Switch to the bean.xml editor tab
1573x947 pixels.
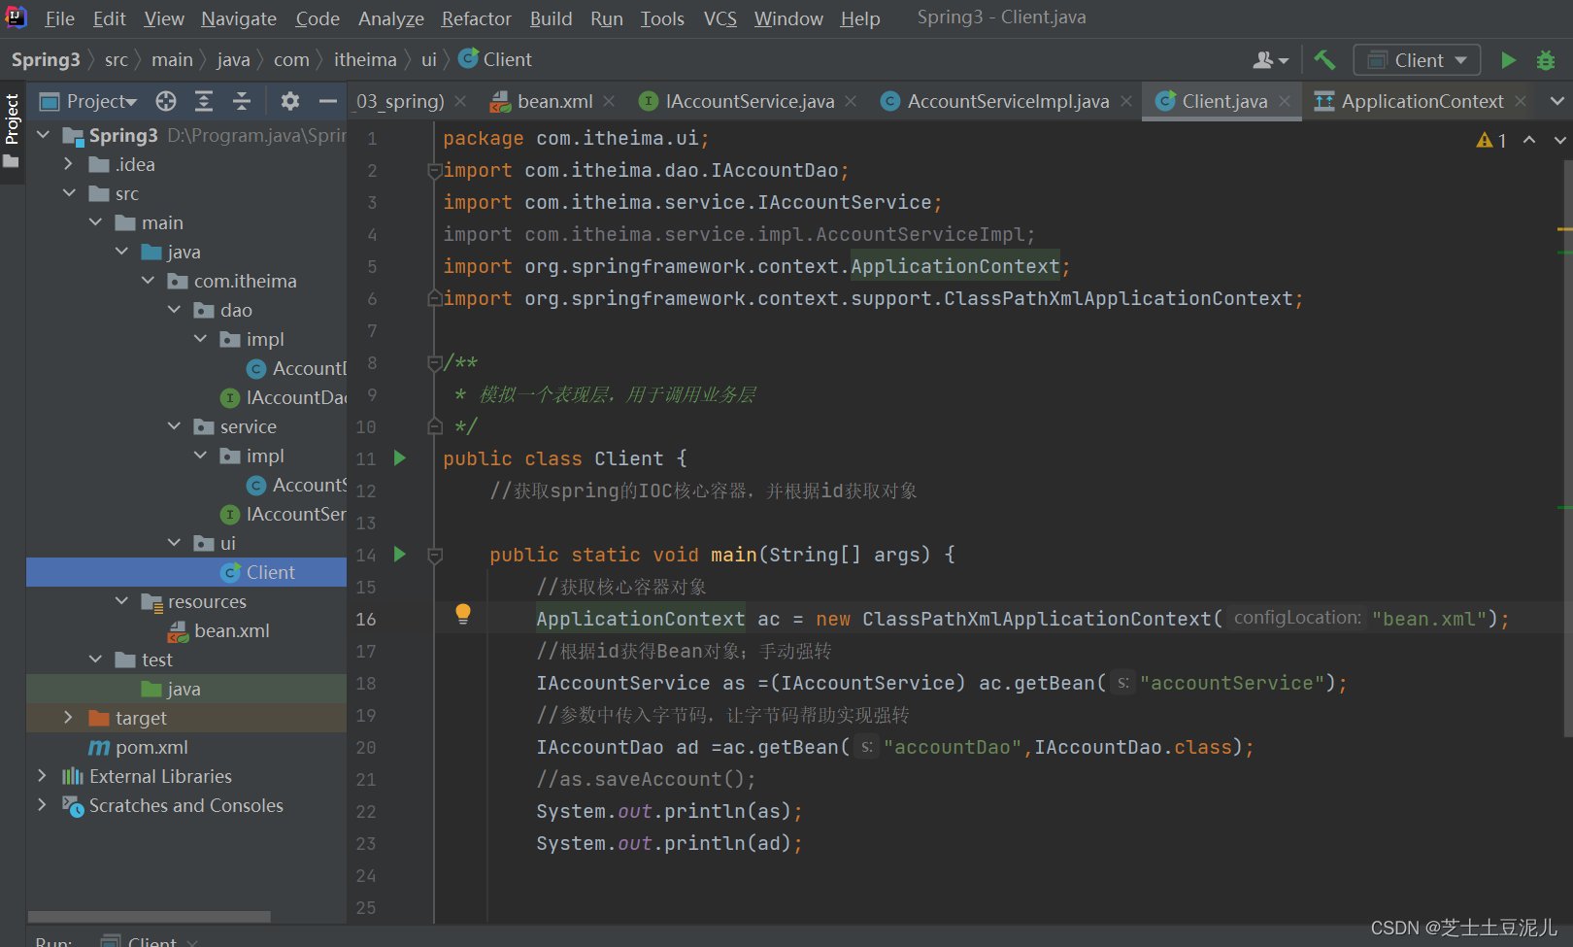tap(553, 101)
